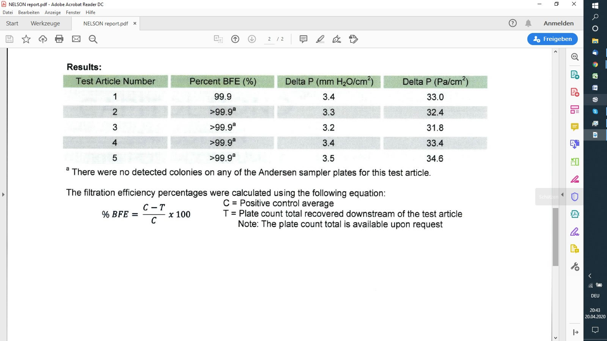Click the Save file icon

pyautogui.click(x=9, y=39)
